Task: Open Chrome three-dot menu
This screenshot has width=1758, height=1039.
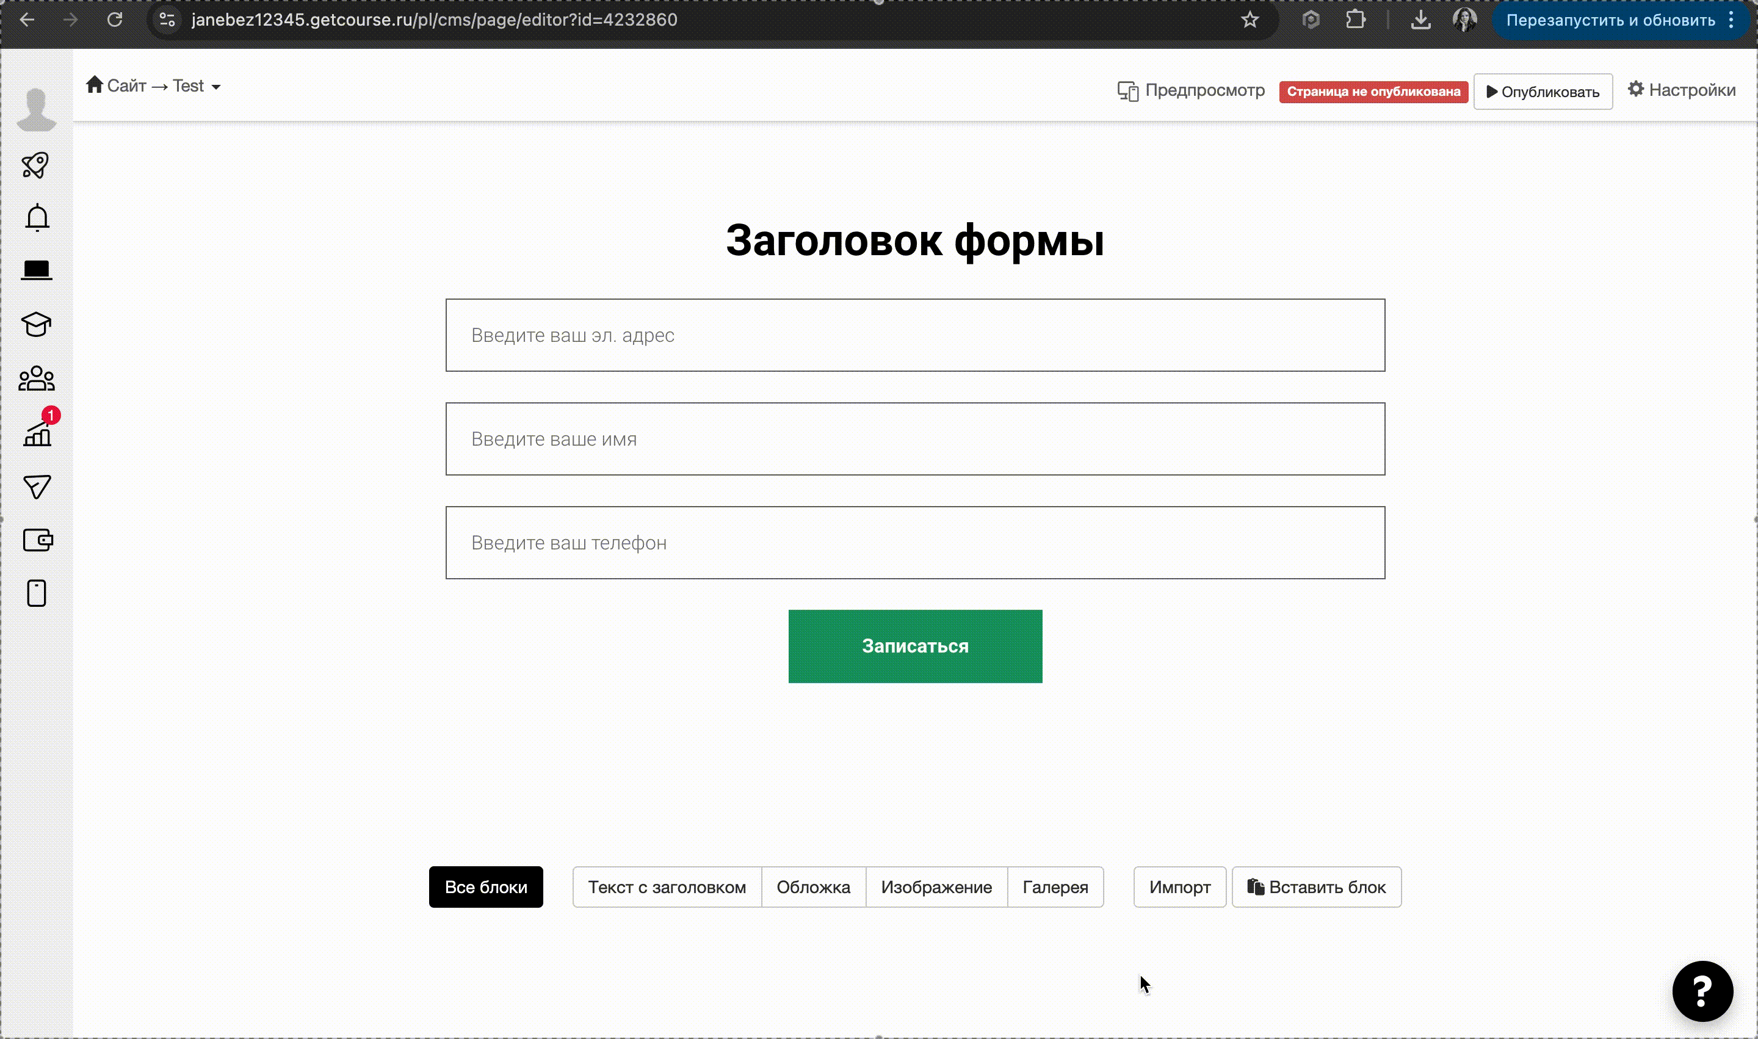Action: 1731,20
